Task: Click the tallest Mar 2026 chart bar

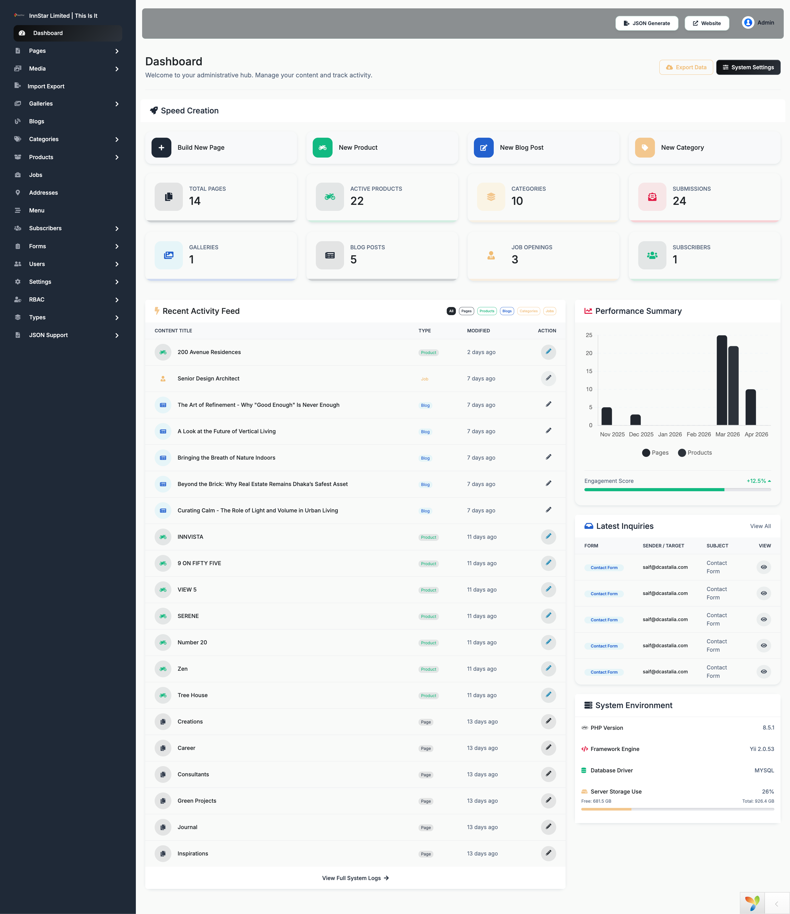Action: [x=722, y=380]
